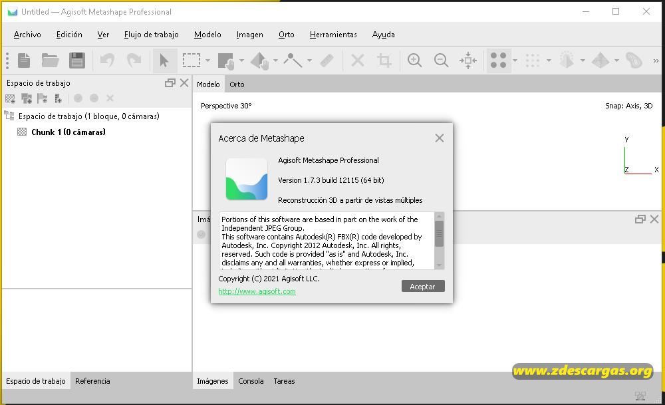Click the Zoom in magnifier icon
The width and height of the screenshot is (665, 405).
(x=414, y=61)
